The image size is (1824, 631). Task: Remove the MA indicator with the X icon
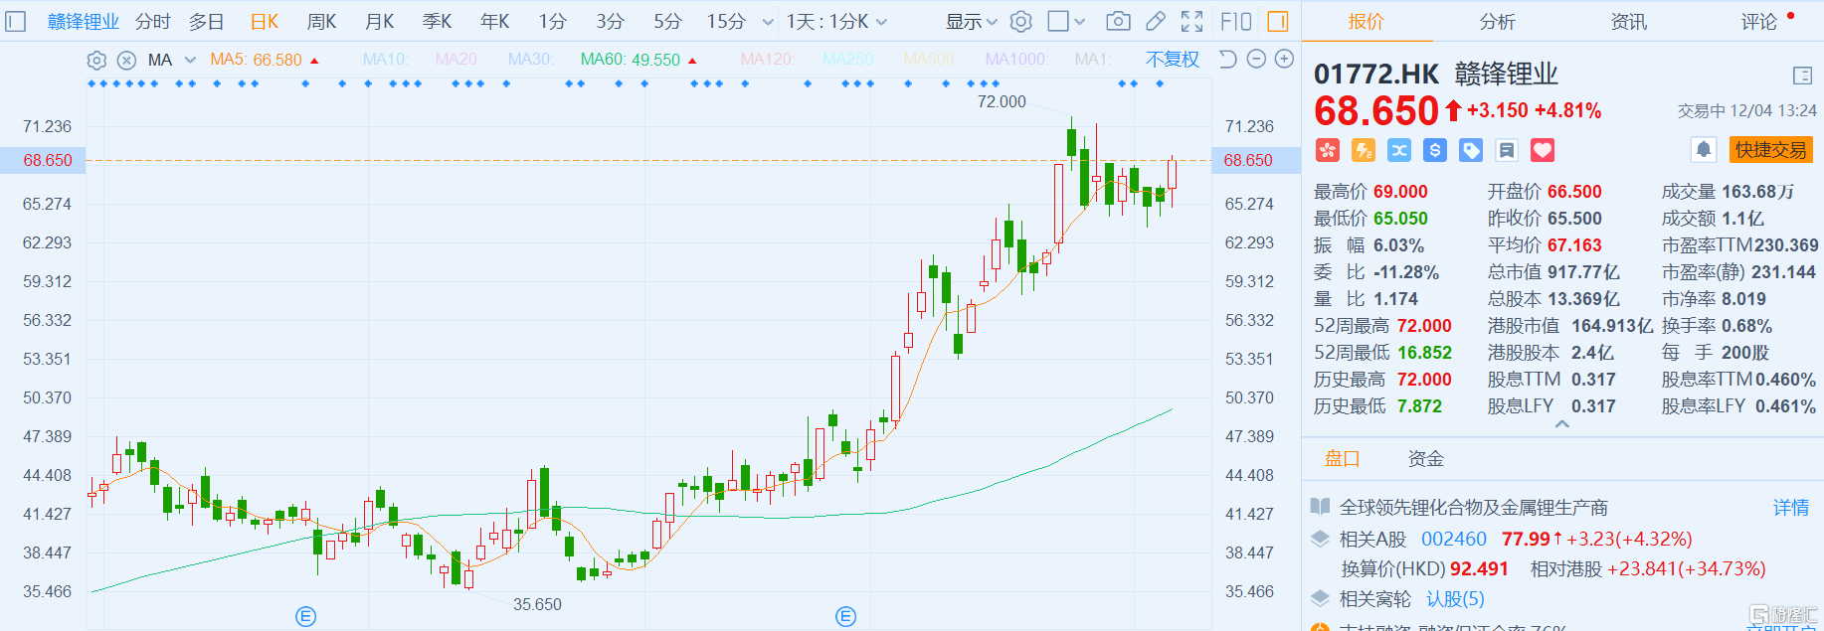click(x=126, y=61)
